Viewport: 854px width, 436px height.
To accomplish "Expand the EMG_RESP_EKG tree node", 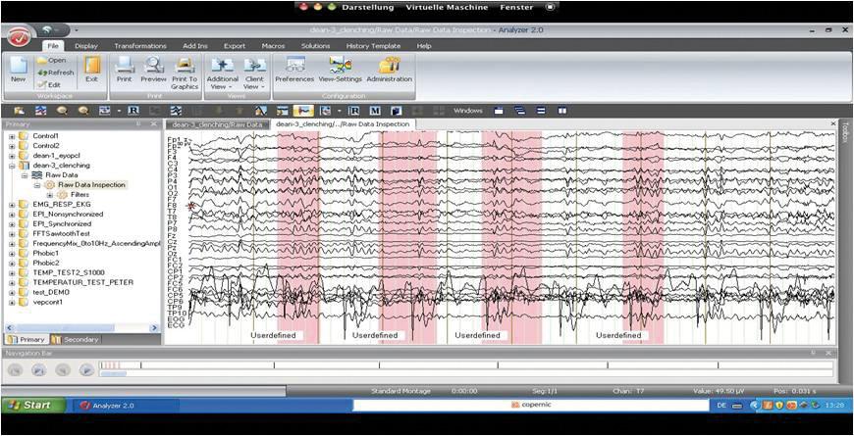I will tap(12, 205).
